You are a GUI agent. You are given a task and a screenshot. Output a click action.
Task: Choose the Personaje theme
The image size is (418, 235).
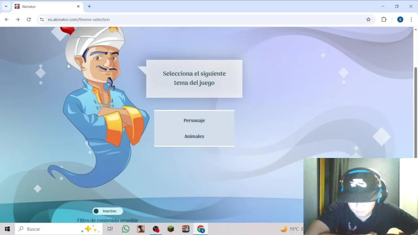pos(194,120)
